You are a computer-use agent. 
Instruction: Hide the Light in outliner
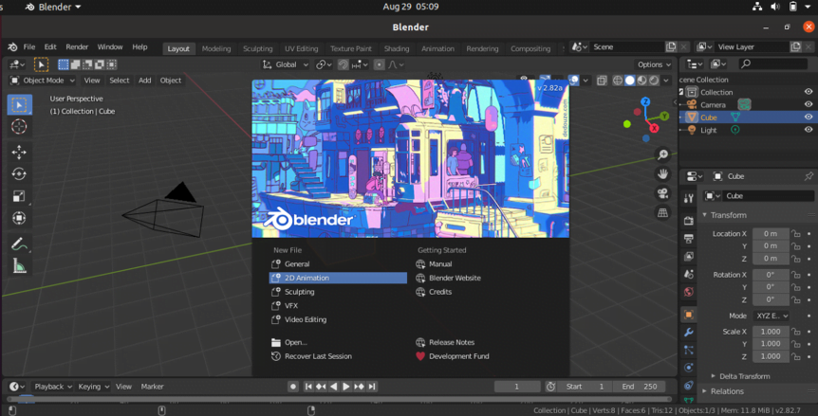[809, 130]
